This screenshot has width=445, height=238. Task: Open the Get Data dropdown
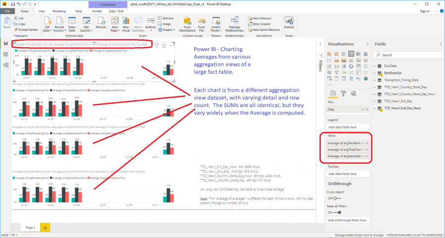tap(47, 28)
